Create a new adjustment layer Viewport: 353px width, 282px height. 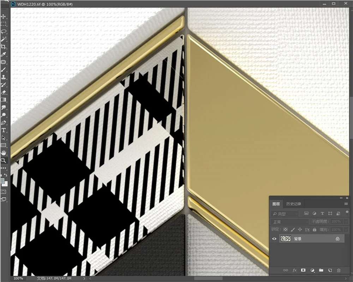pos(312,270)
